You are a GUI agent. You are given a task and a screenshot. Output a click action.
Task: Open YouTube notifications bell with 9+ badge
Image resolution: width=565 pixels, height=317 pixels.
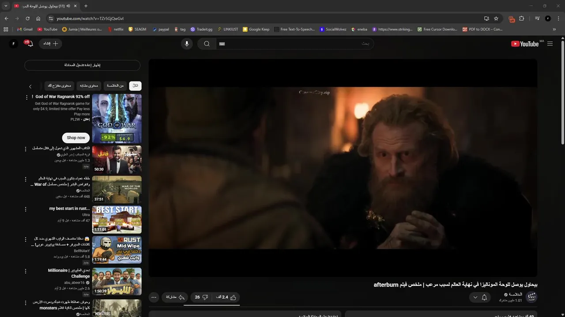(x=29, y=44)
